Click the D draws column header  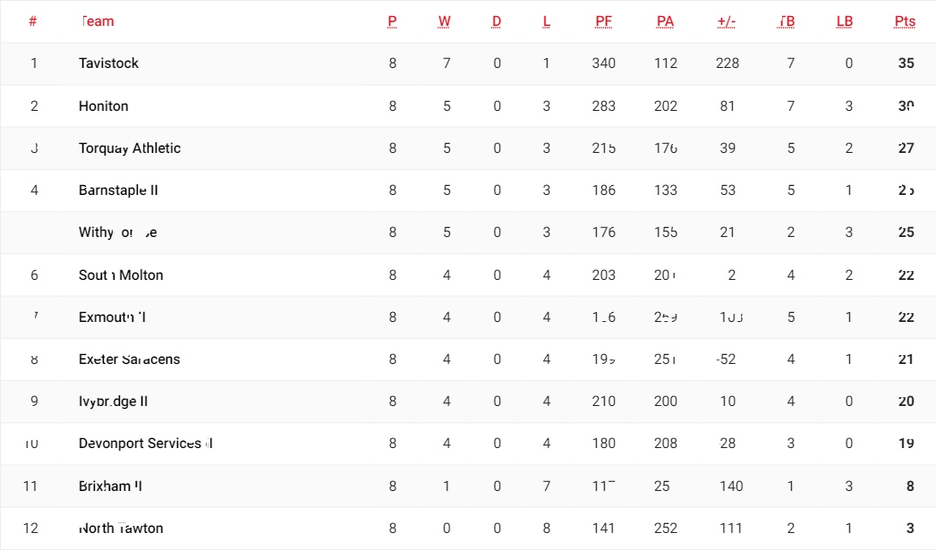[496, 21]
